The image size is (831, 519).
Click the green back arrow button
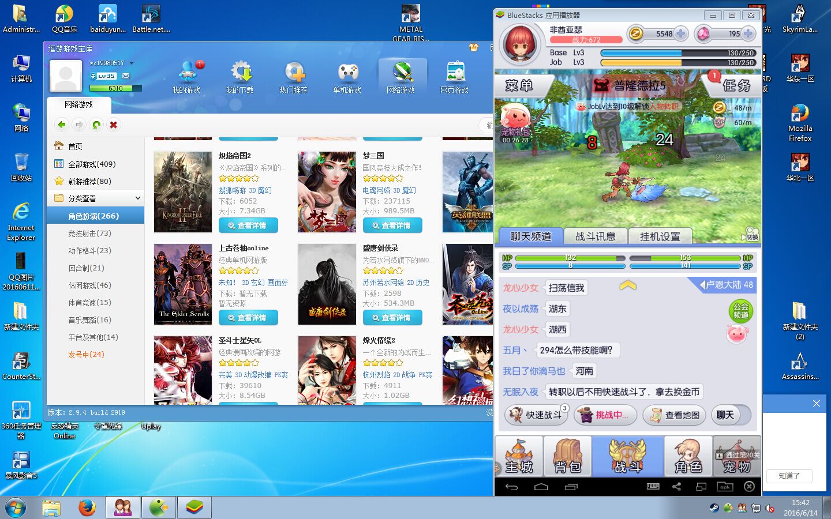click(x=62, y=125)
